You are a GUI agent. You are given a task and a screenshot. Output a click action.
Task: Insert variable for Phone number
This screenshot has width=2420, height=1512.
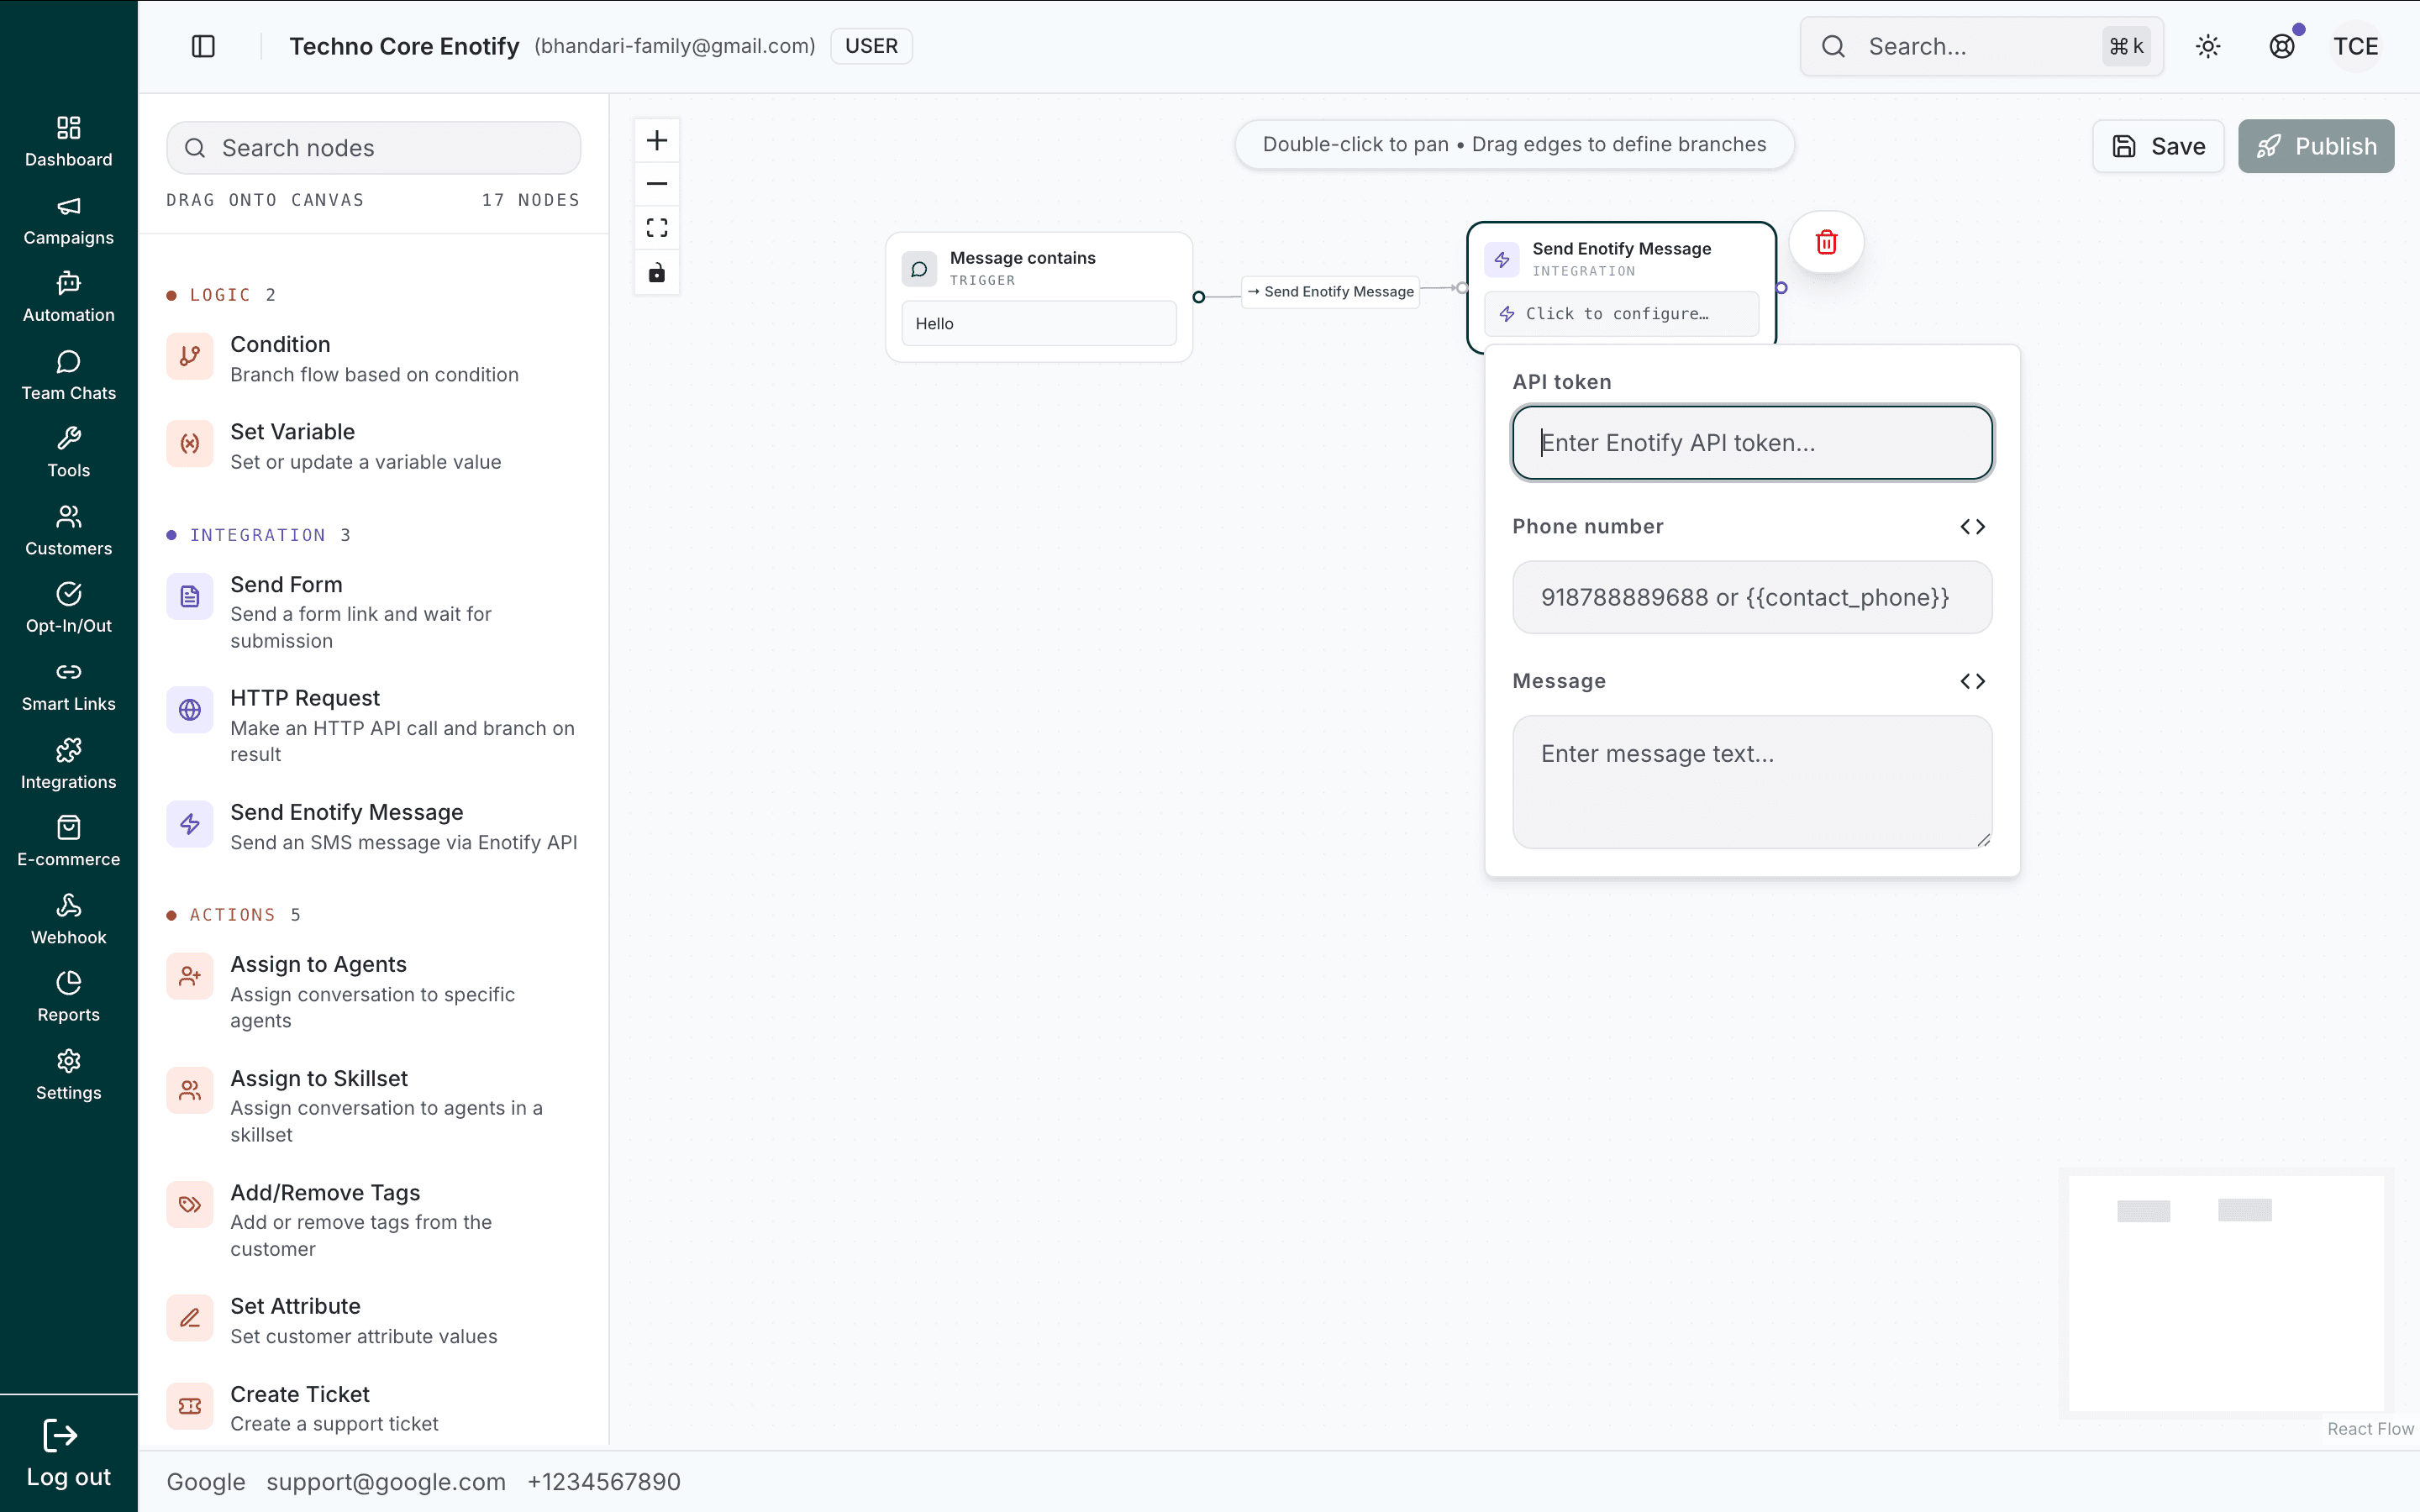point(1972,527)
